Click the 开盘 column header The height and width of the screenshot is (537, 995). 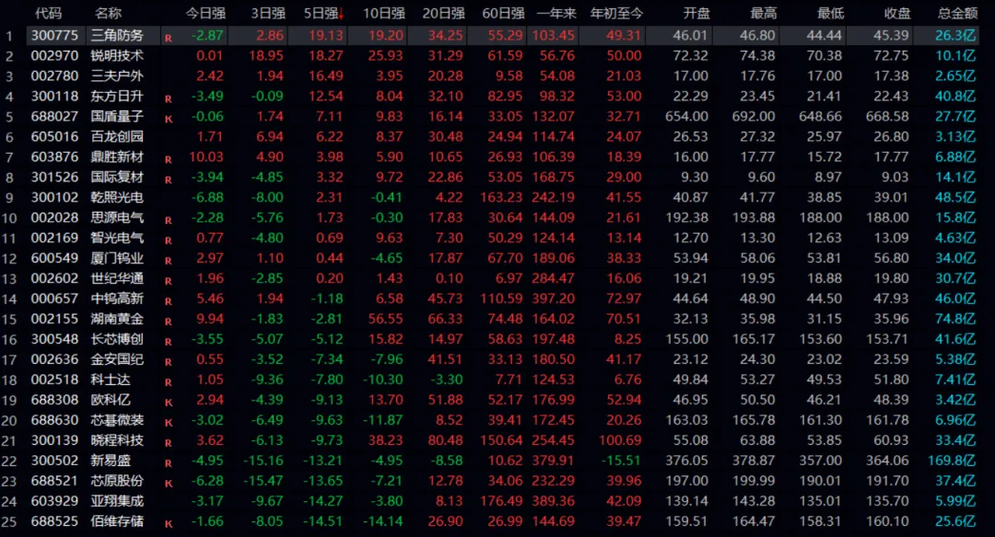point(696,13)
